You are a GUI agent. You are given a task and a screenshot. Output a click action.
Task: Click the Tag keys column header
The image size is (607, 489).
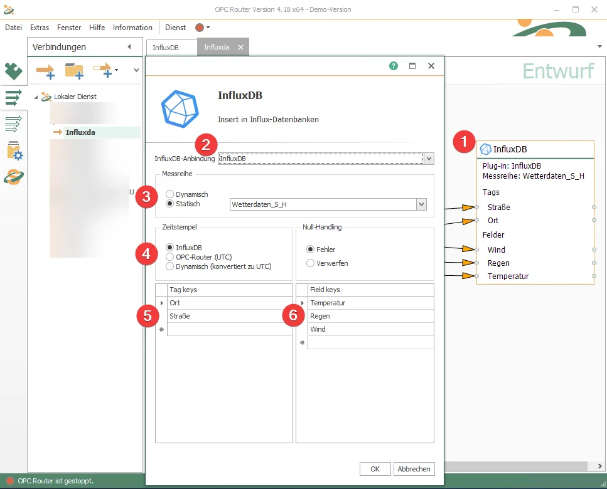coord(230,290)
